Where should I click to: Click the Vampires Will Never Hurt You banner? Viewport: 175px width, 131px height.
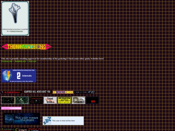point(37,92)
